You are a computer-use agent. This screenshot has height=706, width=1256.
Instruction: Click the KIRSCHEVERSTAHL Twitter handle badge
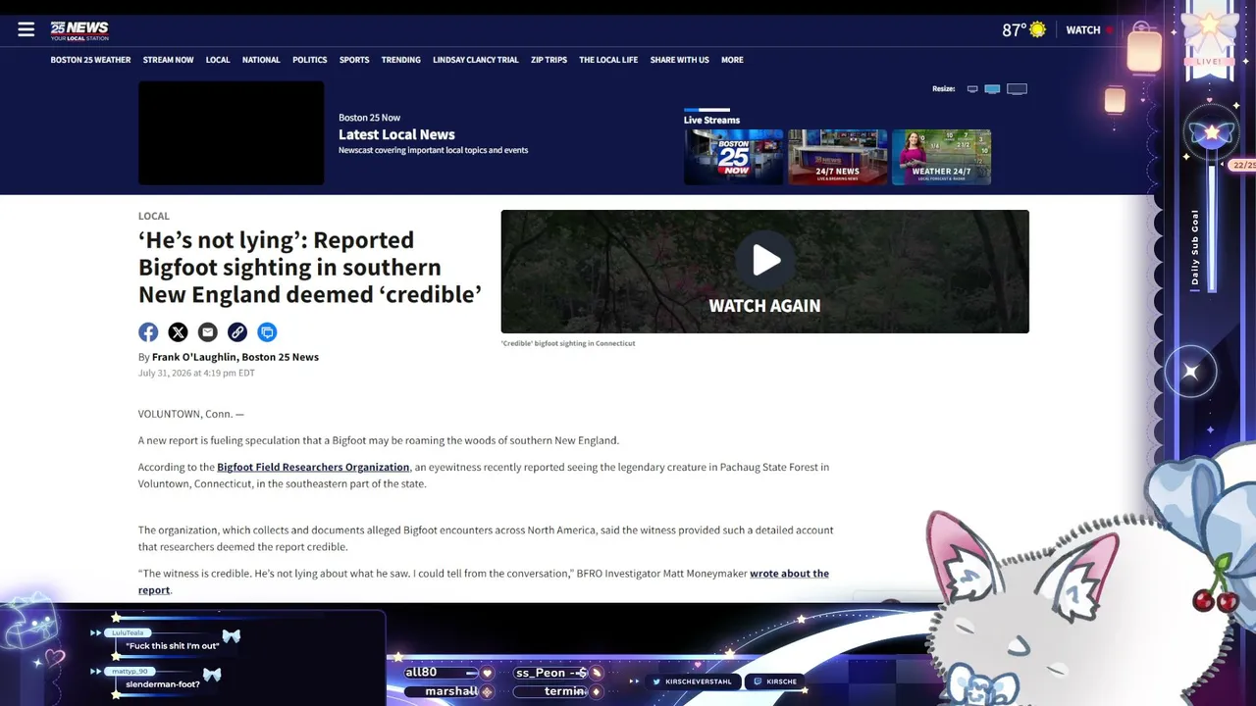[x=693, y=681]
